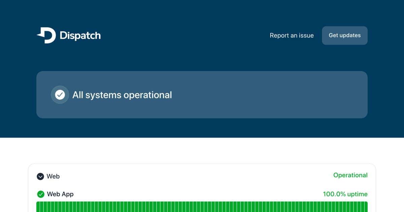Screen dimensions: 404x212
Task: Open the Dispatch logo home link
Action: pos(69,35)
